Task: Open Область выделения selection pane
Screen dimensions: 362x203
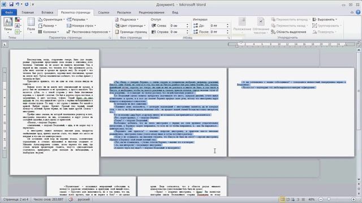Action: 288,32
